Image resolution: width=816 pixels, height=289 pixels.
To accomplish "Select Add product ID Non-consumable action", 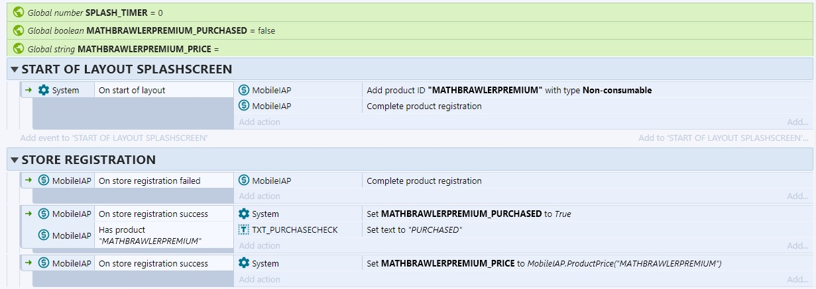I will click(508, 90).
